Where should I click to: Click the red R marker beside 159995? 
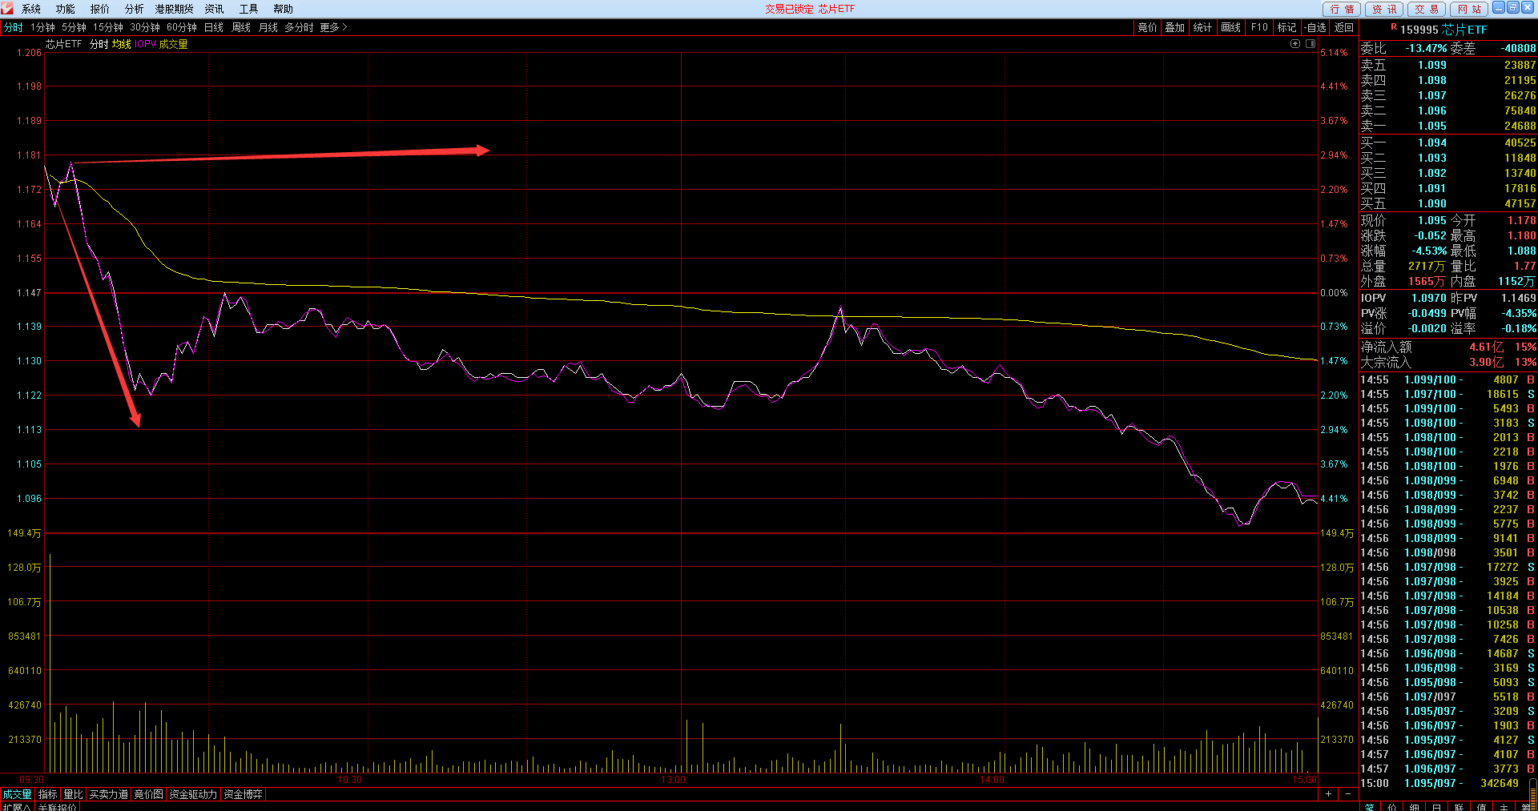1394,27
